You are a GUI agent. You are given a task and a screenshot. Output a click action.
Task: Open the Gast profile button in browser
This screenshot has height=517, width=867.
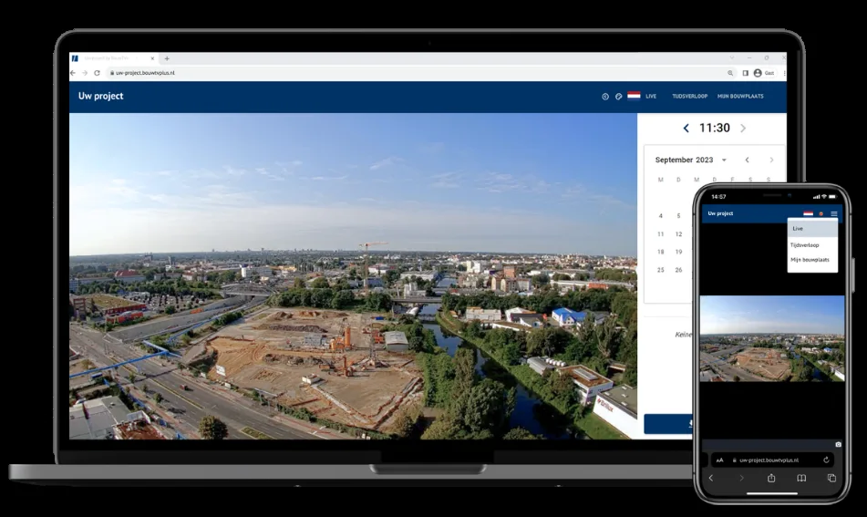764,73
